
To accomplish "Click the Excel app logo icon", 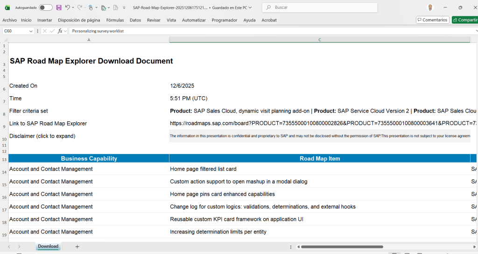I will (7, 7).
